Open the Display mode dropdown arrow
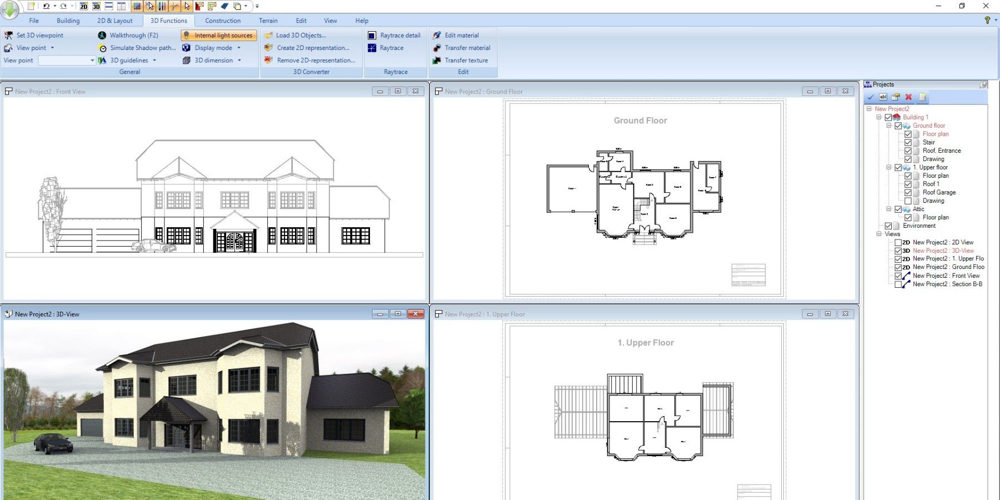 tap(239, 48)
